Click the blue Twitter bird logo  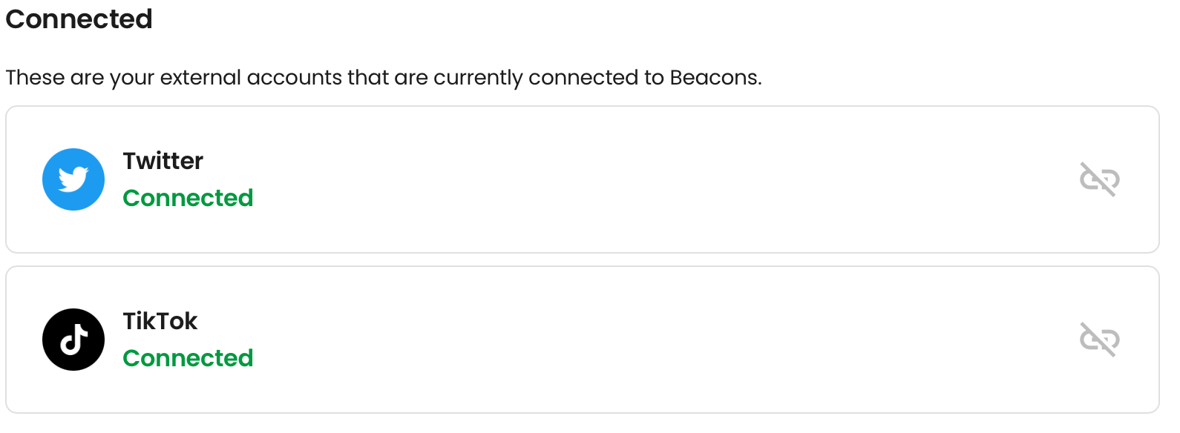[x=73, y=179]
